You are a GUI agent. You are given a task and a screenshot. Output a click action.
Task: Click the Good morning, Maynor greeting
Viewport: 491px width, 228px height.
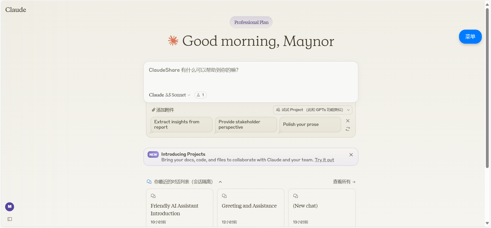tap(258, 41)
